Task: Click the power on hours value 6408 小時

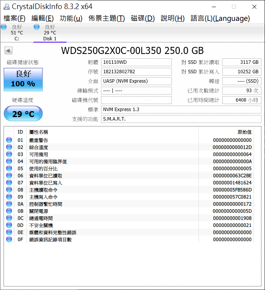Action: click(x=242, y=100)
